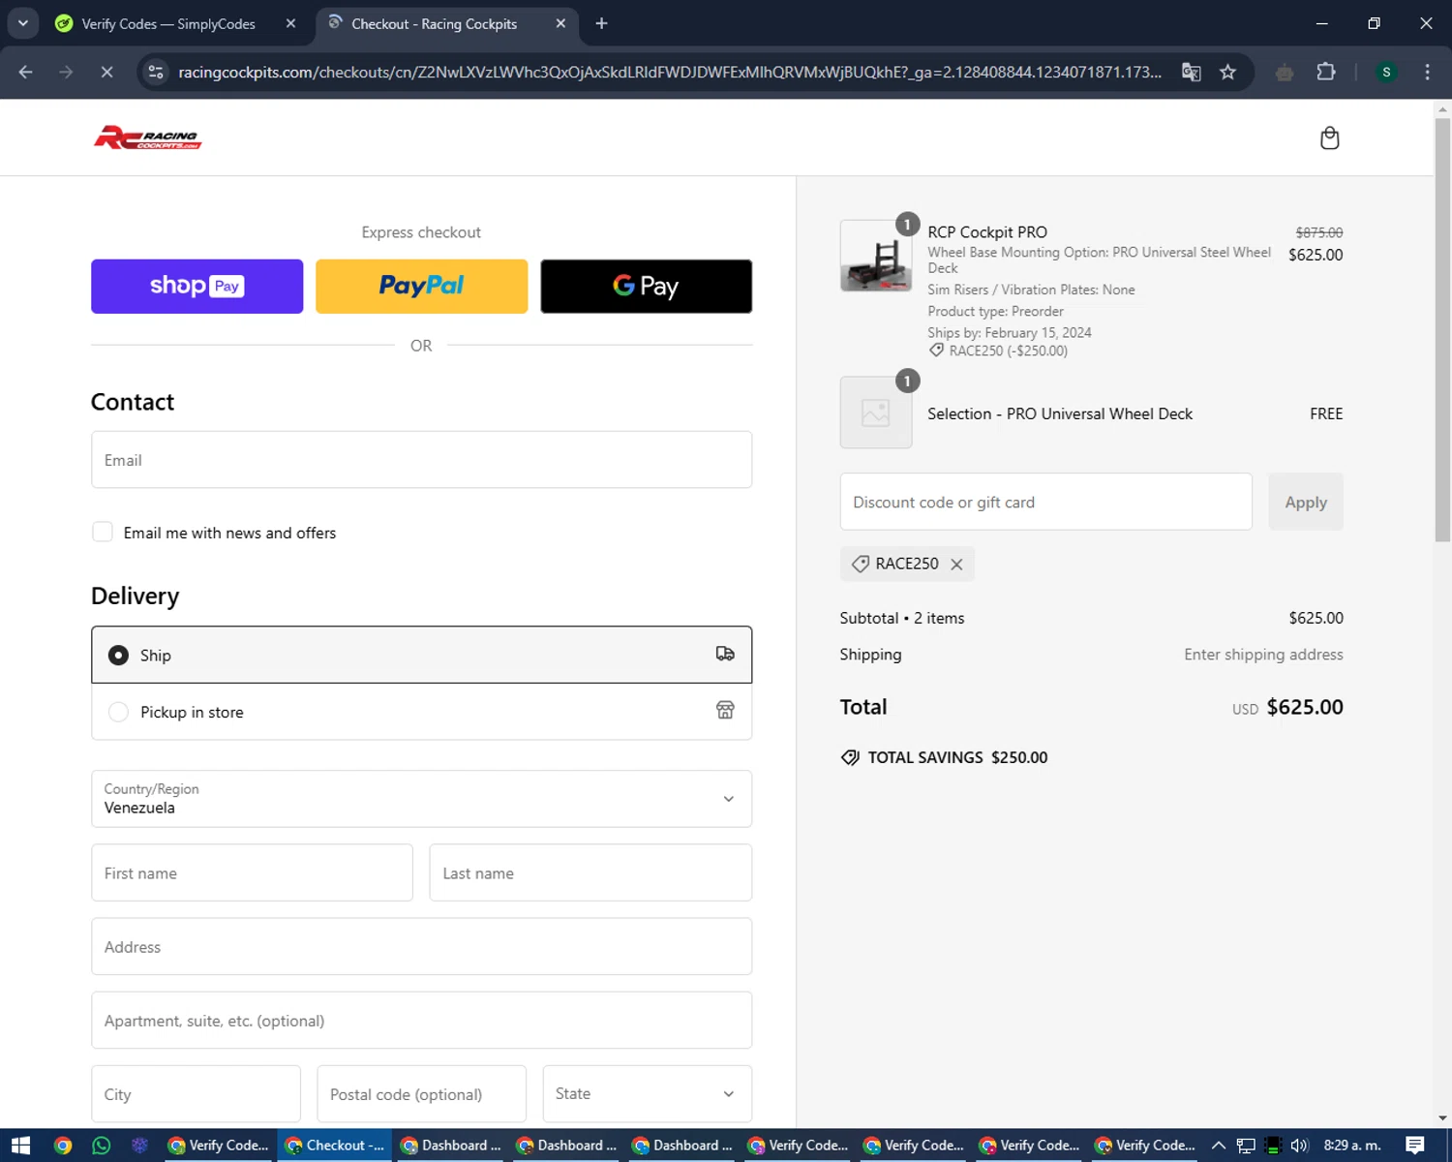The image size is (1452, 1162).
Task: Click the Last name field
Action: click(x=590, y=872)
